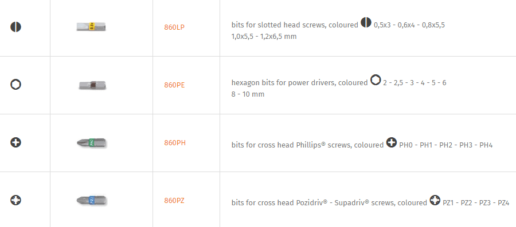516x227 pixels.
Task: Click the green PH2 bit thumbnail
Action: pos(92,143)
